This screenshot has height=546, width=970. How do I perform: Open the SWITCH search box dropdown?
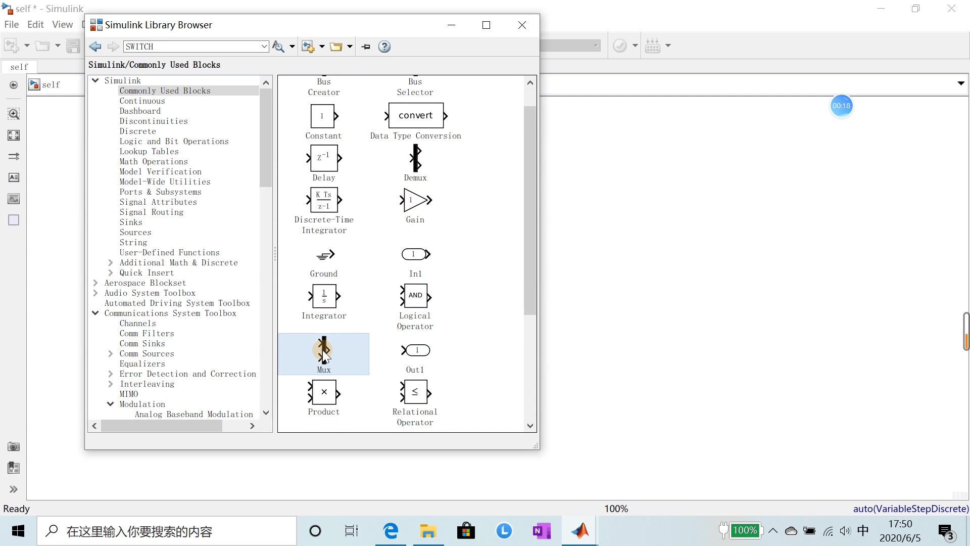[265, 46]
